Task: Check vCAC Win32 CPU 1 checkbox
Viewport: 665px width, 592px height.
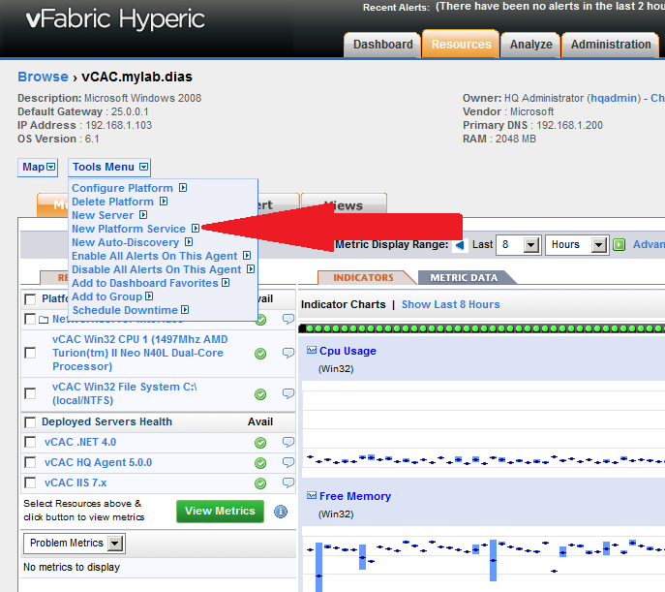Action: 30,353
